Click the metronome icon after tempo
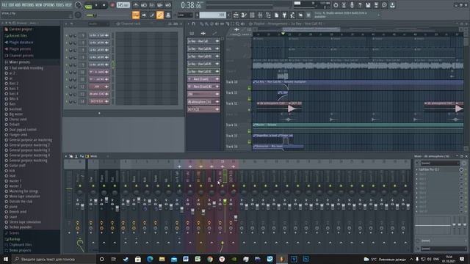470x264 pixels. (136, 5)
